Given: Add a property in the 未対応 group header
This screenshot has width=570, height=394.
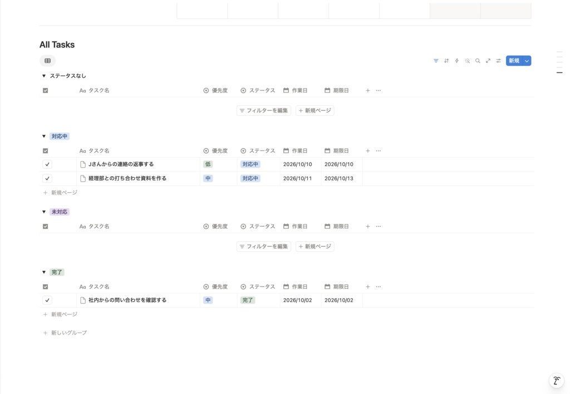Looking at the screenshot, I should coord(367,226).
